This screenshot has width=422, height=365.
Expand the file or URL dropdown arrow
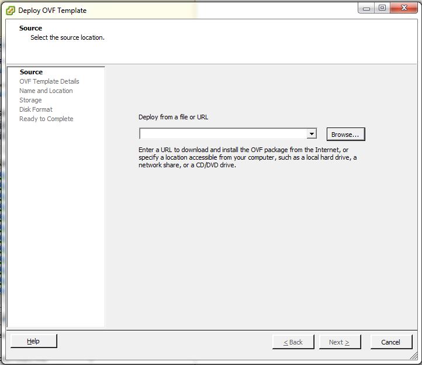tap(312, 134)
